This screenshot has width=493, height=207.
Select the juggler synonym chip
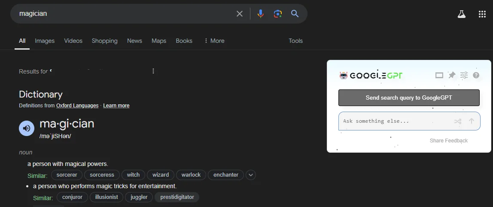139,197
